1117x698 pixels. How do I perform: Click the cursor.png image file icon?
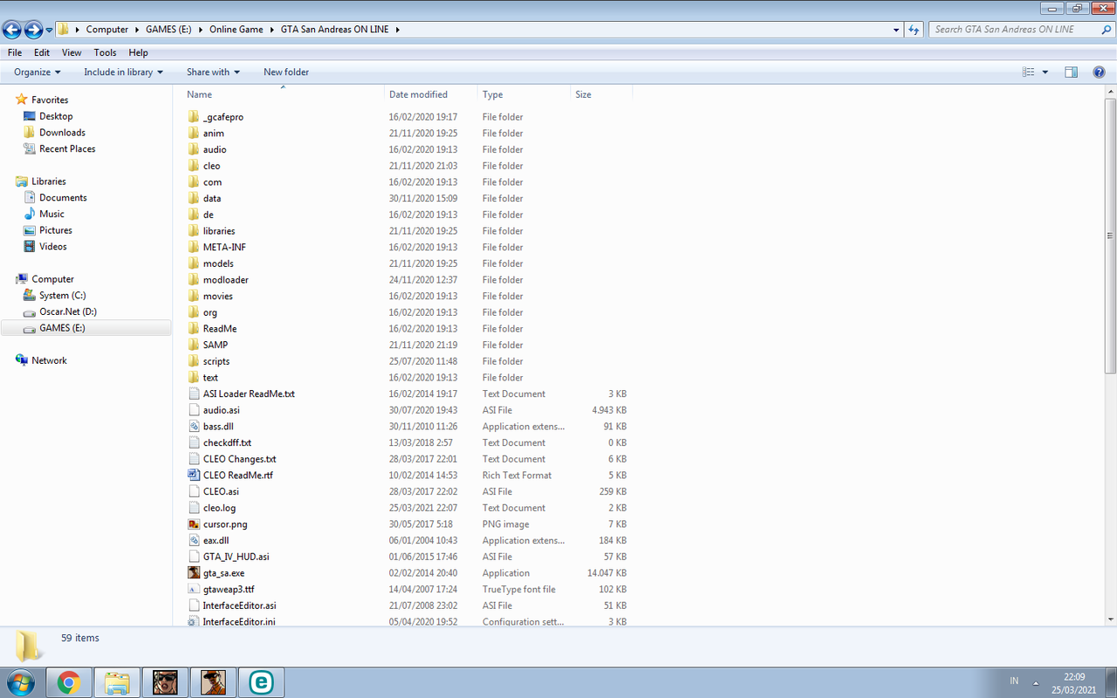pos(194,524)
